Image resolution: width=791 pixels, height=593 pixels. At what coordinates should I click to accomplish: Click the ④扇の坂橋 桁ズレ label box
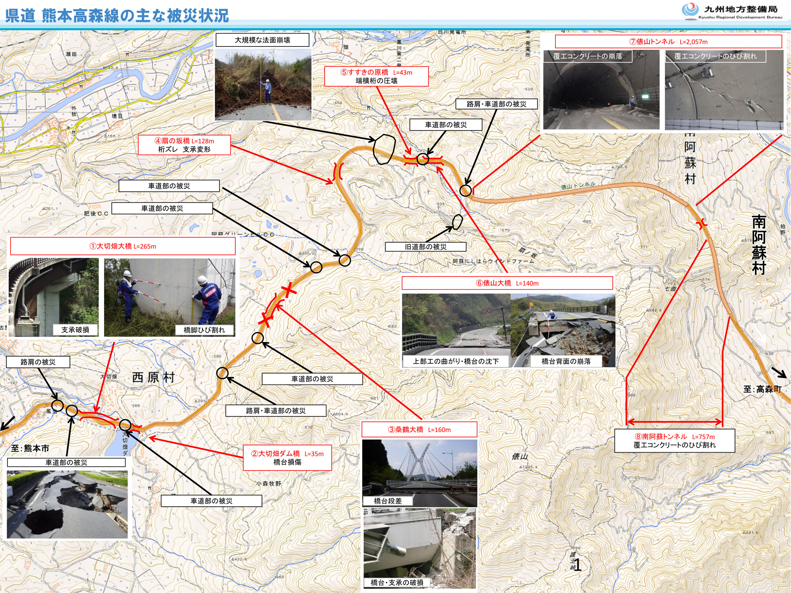[x=184, y=145]
